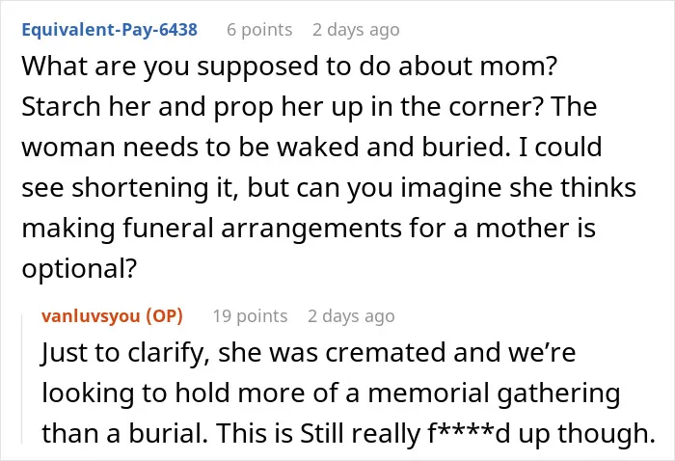
Task: Open OP reply's 2 days ago timestamp
Action: coord(351,316)
